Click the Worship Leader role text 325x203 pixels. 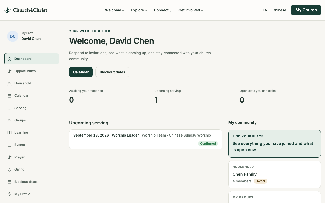click(125, 135)
